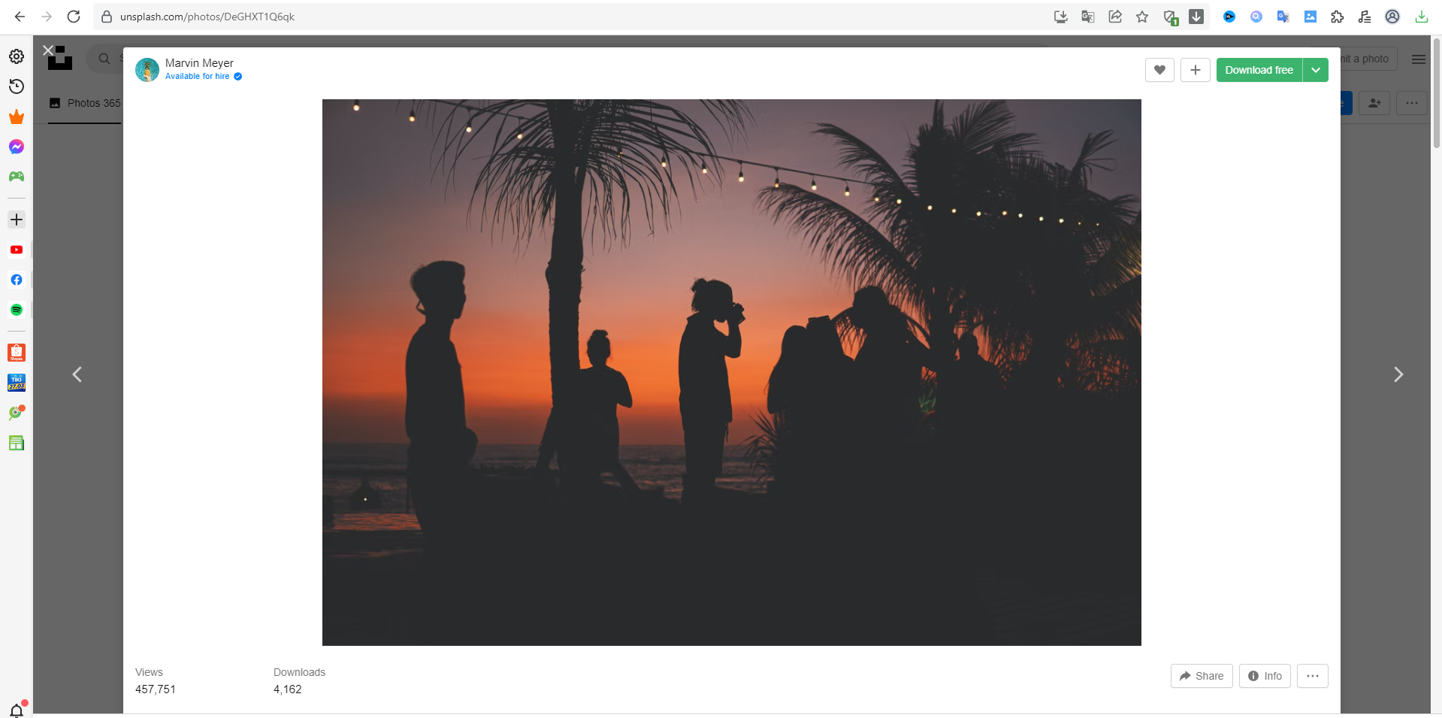Open install app icon in address bar
The image size is (1442, 718).
[1060, 17]
